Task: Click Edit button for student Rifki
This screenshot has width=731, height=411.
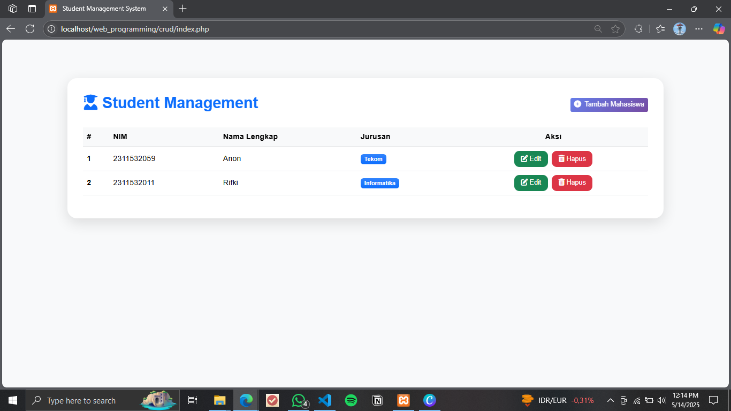Action: tap(530, 182)
